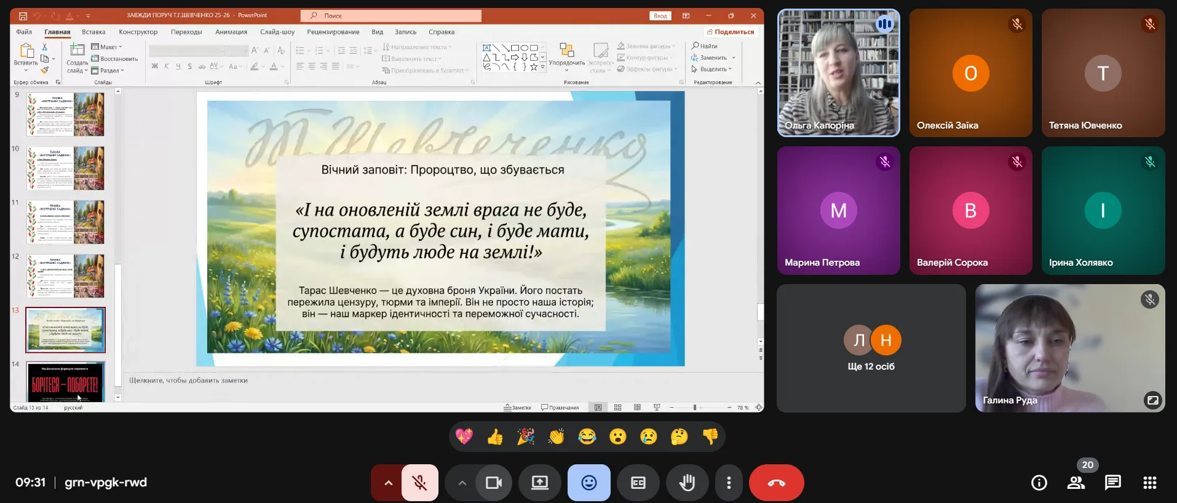
Task: Expand audio settings arrow beside microphone
Action: (388, 483)
